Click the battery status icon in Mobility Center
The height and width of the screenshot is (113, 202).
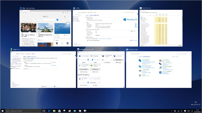click(x=103, y=56)
